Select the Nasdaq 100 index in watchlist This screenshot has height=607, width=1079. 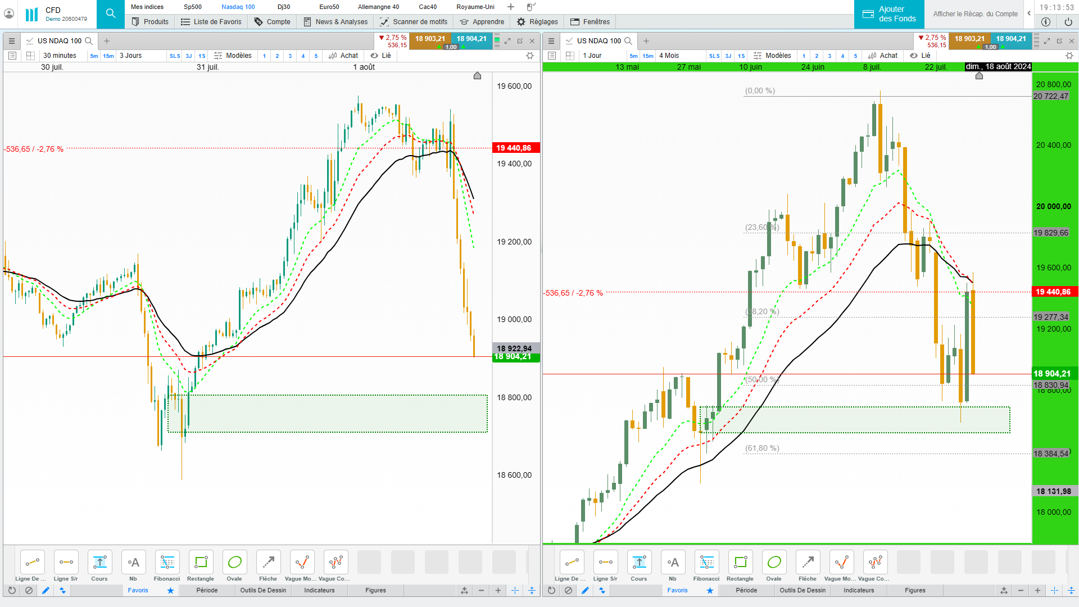point(238,7)
